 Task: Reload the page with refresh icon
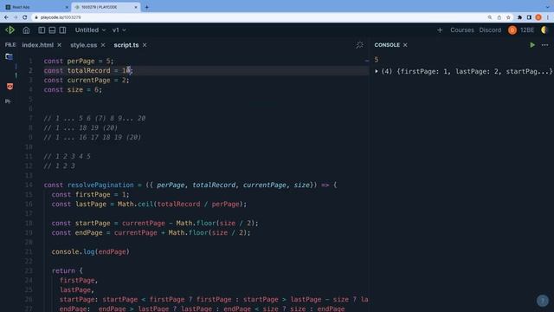pyautogui.click(x=25, y=17)
